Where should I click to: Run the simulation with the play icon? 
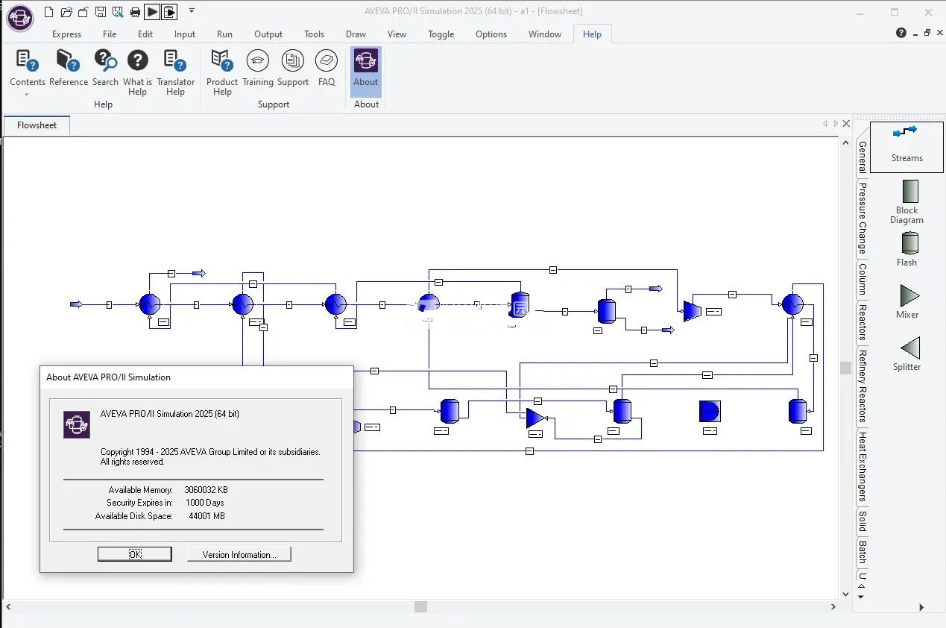(152, 12)
